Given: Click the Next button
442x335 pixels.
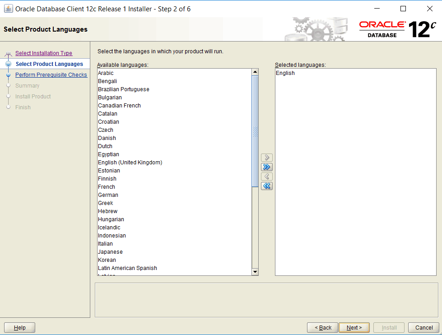Looking at the screenshot, I should click(x=354, y=328).
